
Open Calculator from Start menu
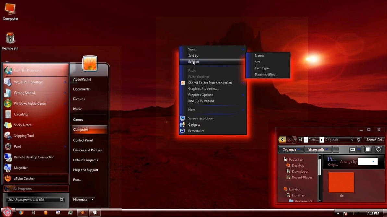(x=36, y=114)
